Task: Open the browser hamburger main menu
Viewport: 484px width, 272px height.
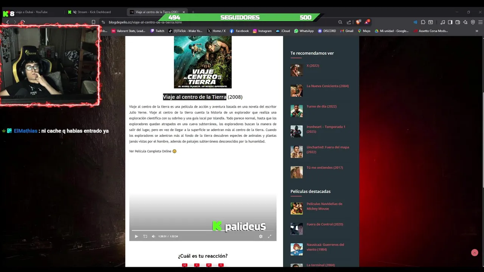Action: pos(480,22)
